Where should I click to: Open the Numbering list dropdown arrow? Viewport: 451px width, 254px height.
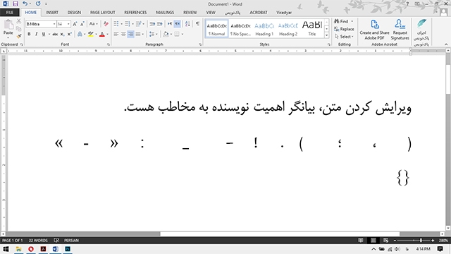[x=132, y=24]
